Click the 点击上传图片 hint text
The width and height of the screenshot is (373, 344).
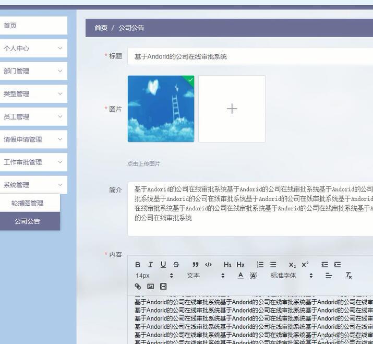pos(143,164)
